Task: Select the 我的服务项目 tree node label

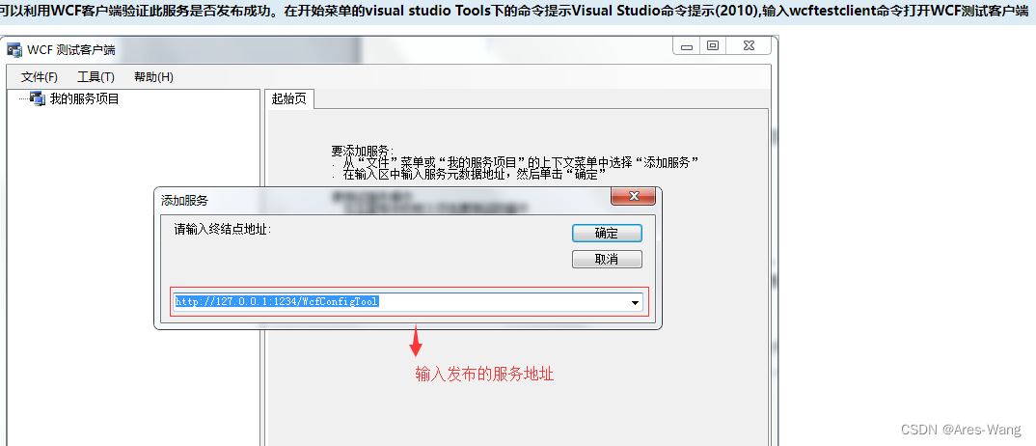Action: (85, 99)
